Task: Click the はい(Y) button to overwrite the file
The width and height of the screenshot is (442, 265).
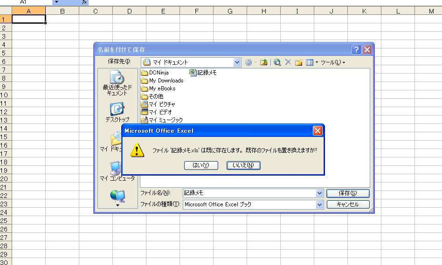Action: (201, 165)
